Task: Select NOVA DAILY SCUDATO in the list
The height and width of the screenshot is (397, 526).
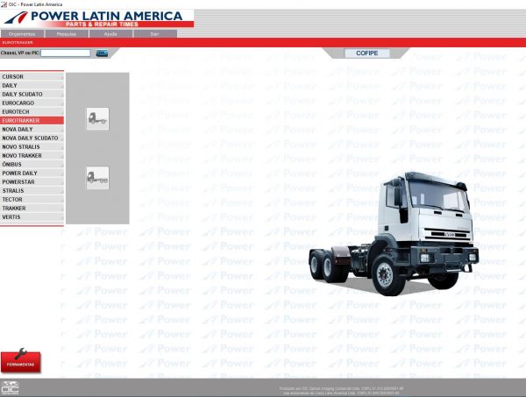Action: pos(32,138)
